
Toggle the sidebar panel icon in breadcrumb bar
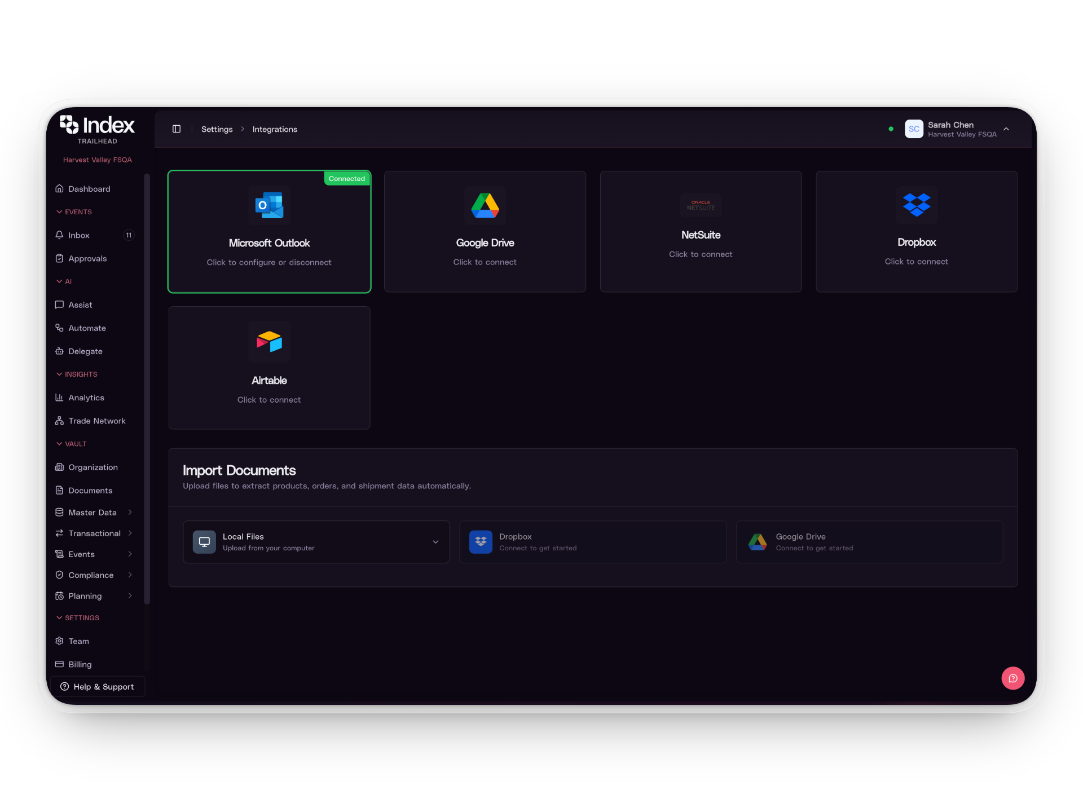177,129
